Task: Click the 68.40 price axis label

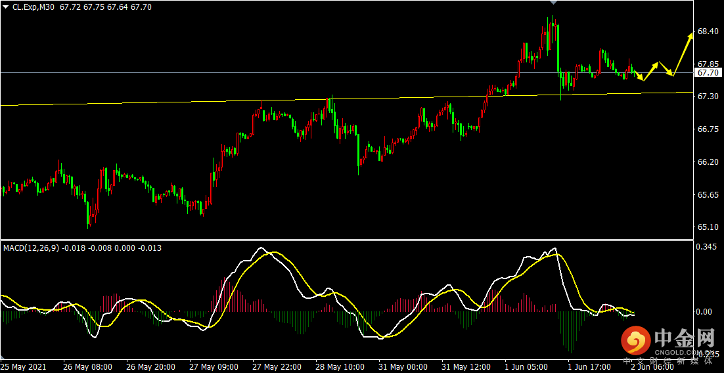Action: (708, 32)
